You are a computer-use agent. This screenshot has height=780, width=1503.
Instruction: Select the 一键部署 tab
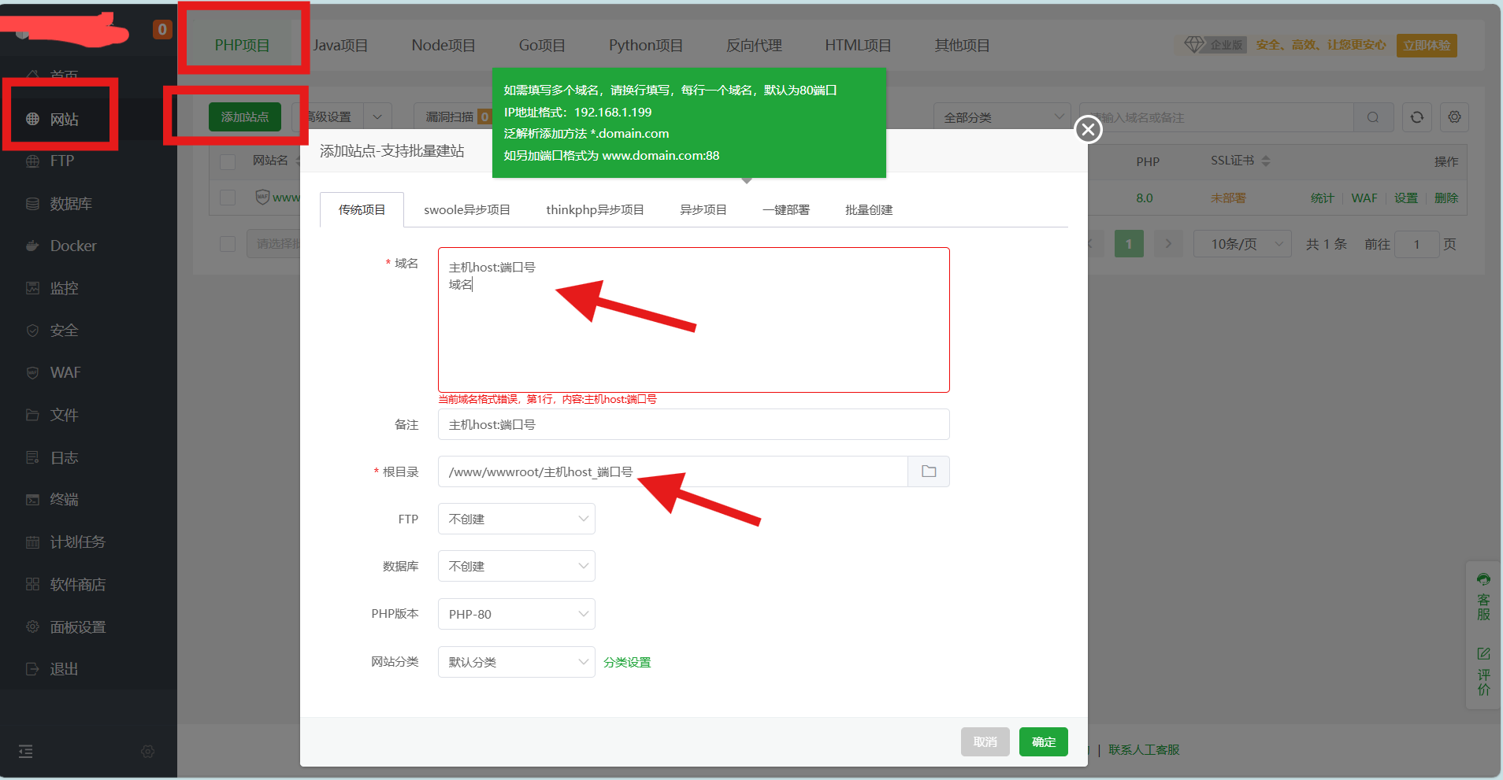coord(785,210)
